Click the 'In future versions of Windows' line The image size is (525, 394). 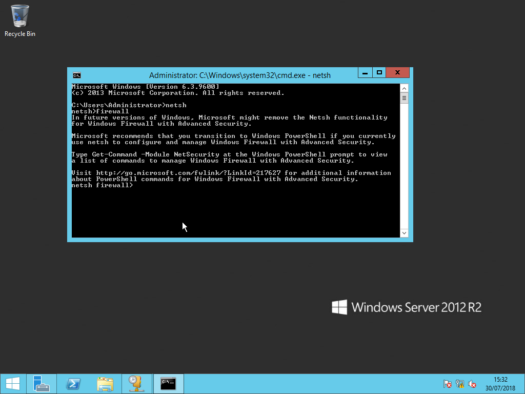click(229, 117)
